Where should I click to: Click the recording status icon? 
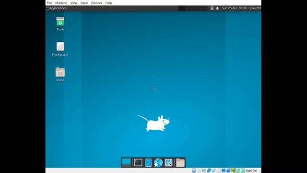(228, 171)
